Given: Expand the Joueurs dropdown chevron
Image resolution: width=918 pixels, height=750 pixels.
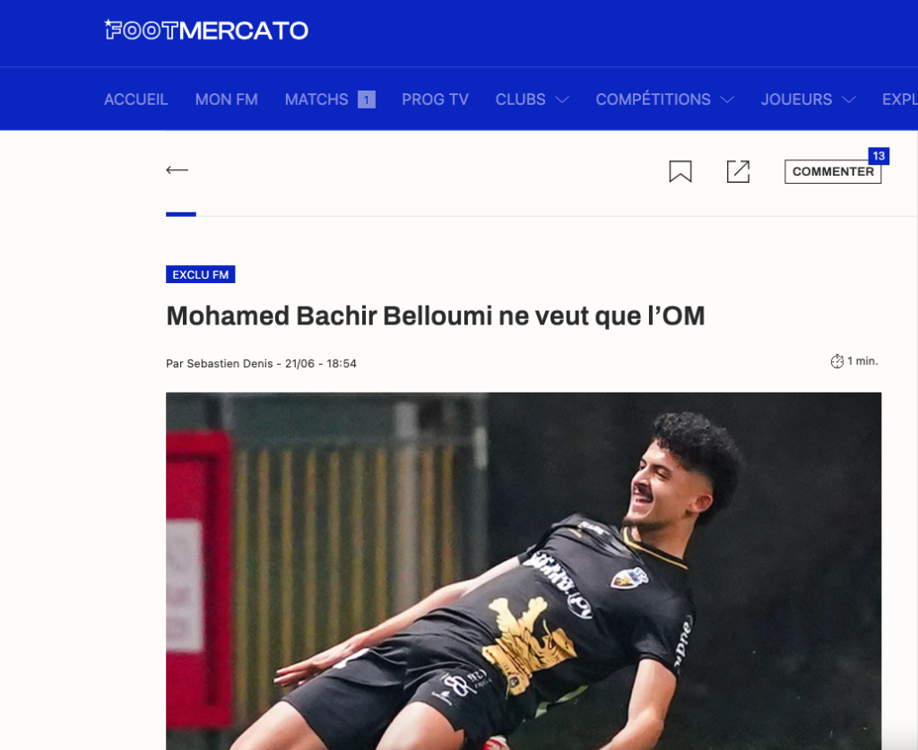Looking at the screenshot, I should tap(848, 100).
